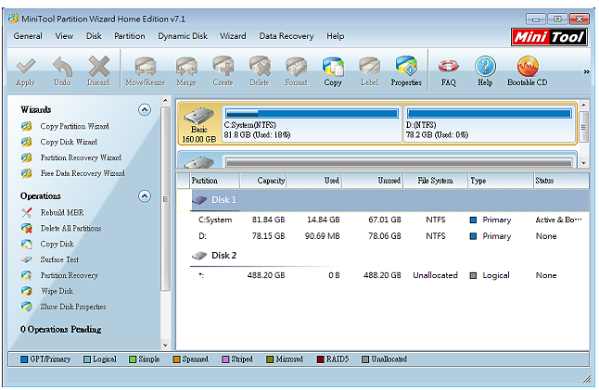Sort by the Used column header
The width and height of the screenshot is (599, 390).
coord(314,181)
